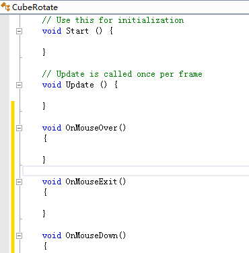
Task: Collapse the OnMouseExit method region
Action: point(20,182)
